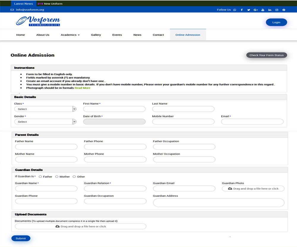
Task: Click the Login button
Action: pos(276,22)
